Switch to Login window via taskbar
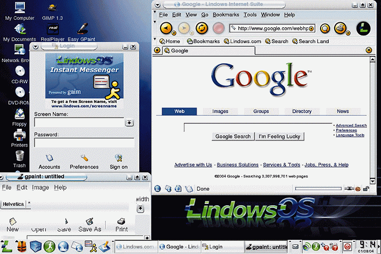381x254 pixels. point(221,247)
